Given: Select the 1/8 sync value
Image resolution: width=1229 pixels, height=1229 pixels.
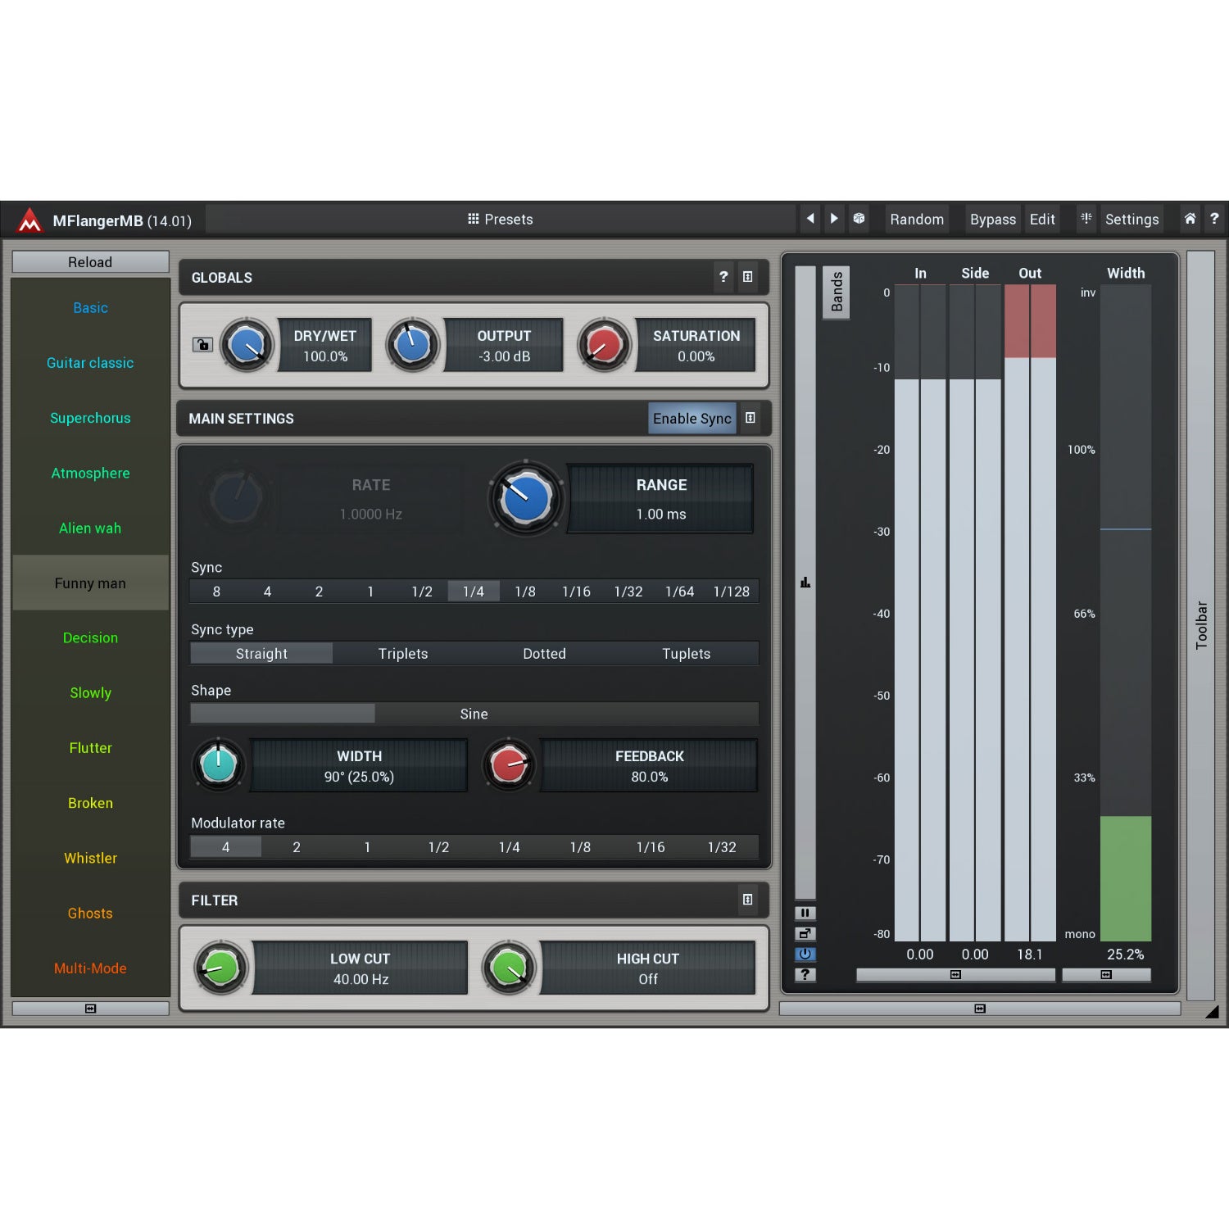Looking at the screenshot, I should tap(525, 592).
